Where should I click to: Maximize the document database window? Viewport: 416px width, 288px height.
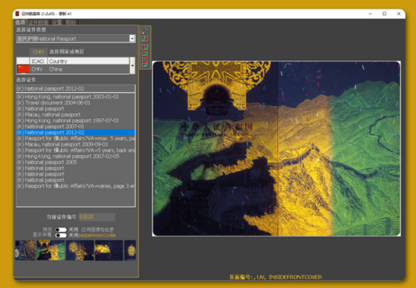[384, 14]
